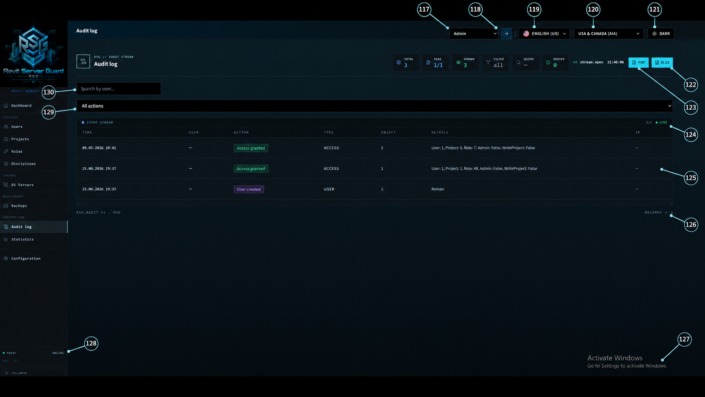Export audit log as PDF
The width and height of the screenshot is (705, 397).
click(x=638, y=62)
